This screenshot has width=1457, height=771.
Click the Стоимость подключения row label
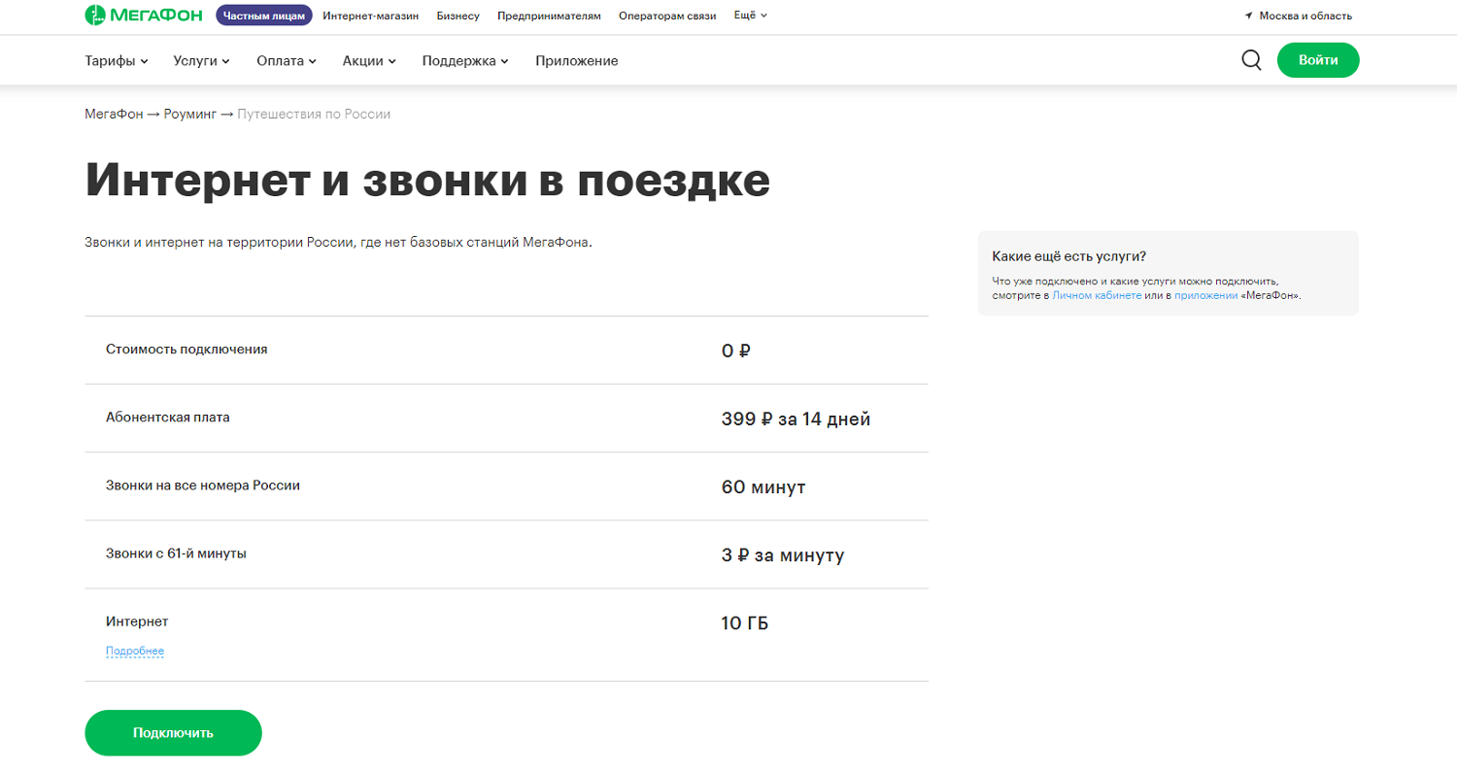(x=186, y=349)
